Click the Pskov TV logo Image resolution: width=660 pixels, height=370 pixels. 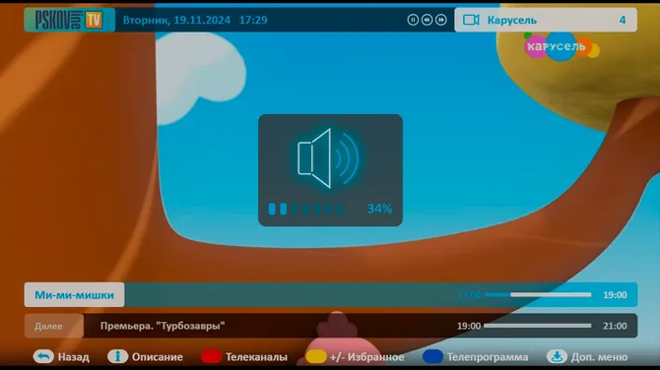coord(70,20)
